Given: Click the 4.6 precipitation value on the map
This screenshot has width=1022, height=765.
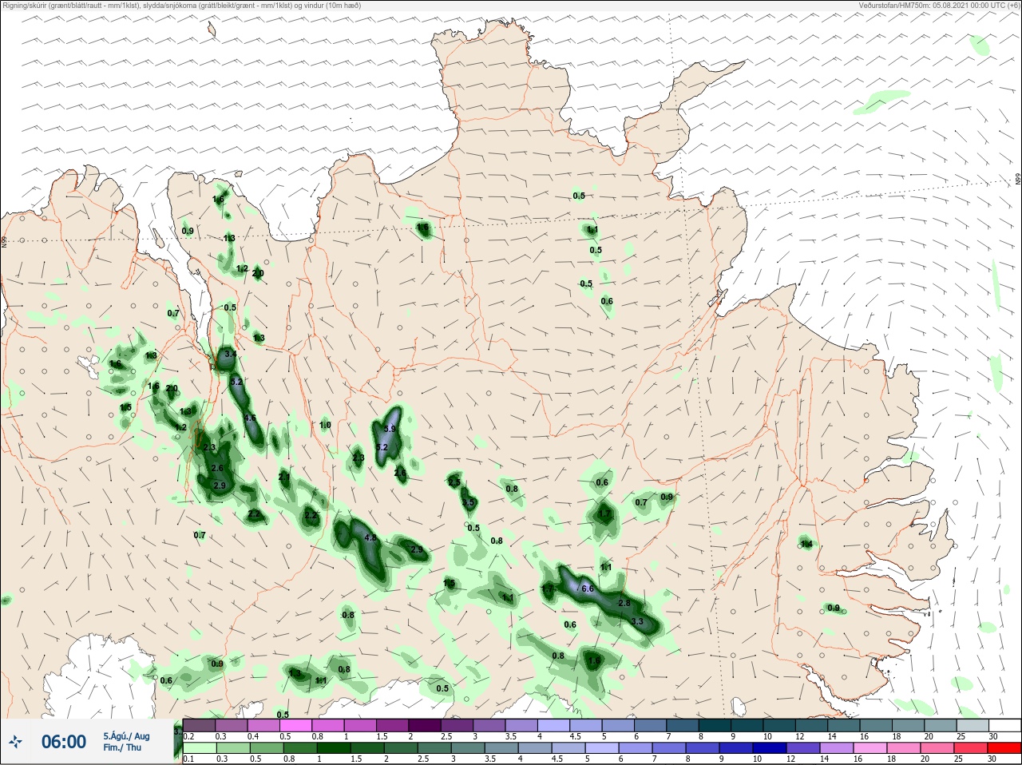Looking at the screenshot, I should coord(250,418).
